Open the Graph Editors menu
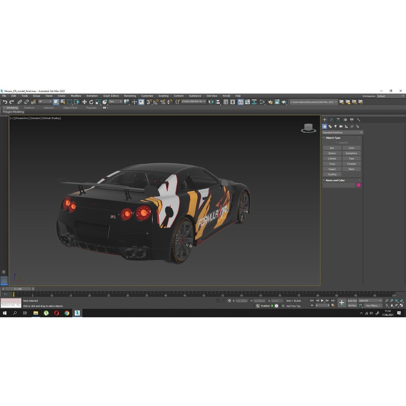The width and height of the screenshot is (406, 406). 111,96
